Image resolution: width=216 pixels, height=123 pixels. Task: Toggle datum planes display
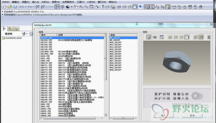[x=147, y=7]
